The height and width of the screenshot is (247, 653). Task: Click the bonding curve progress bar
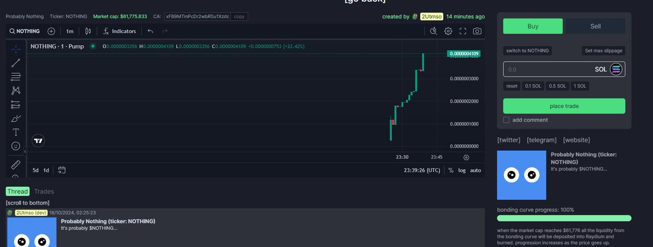pyautogui.click(x=564, y=218)
